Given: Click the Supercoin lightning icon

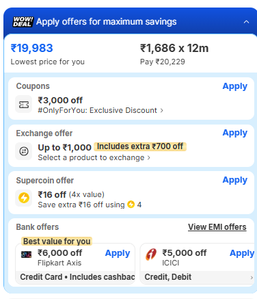Looking at the screenshot, I should pyautogui.click(x=24, y=198).
